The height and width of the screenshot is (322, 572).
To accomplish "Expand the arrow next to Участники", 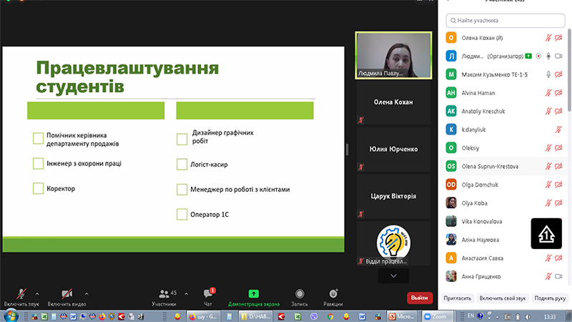I will click(187, 294).
